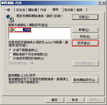
Task: Open the 安全性 tab
Action: point(21,10)
